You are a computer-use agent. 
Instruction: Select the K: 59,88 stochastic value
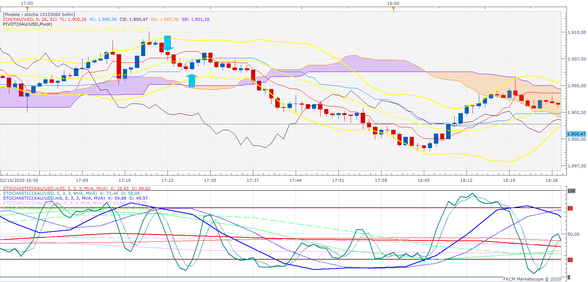[x=117, y=198]
